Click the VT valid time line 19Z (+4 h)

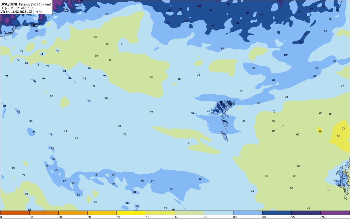pos(21,12)
